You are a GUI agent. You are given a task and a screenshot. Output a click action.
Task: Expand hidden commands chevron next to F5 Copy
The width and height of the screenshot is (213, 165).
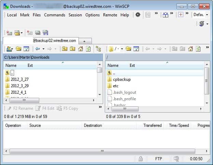coord(100,107)
